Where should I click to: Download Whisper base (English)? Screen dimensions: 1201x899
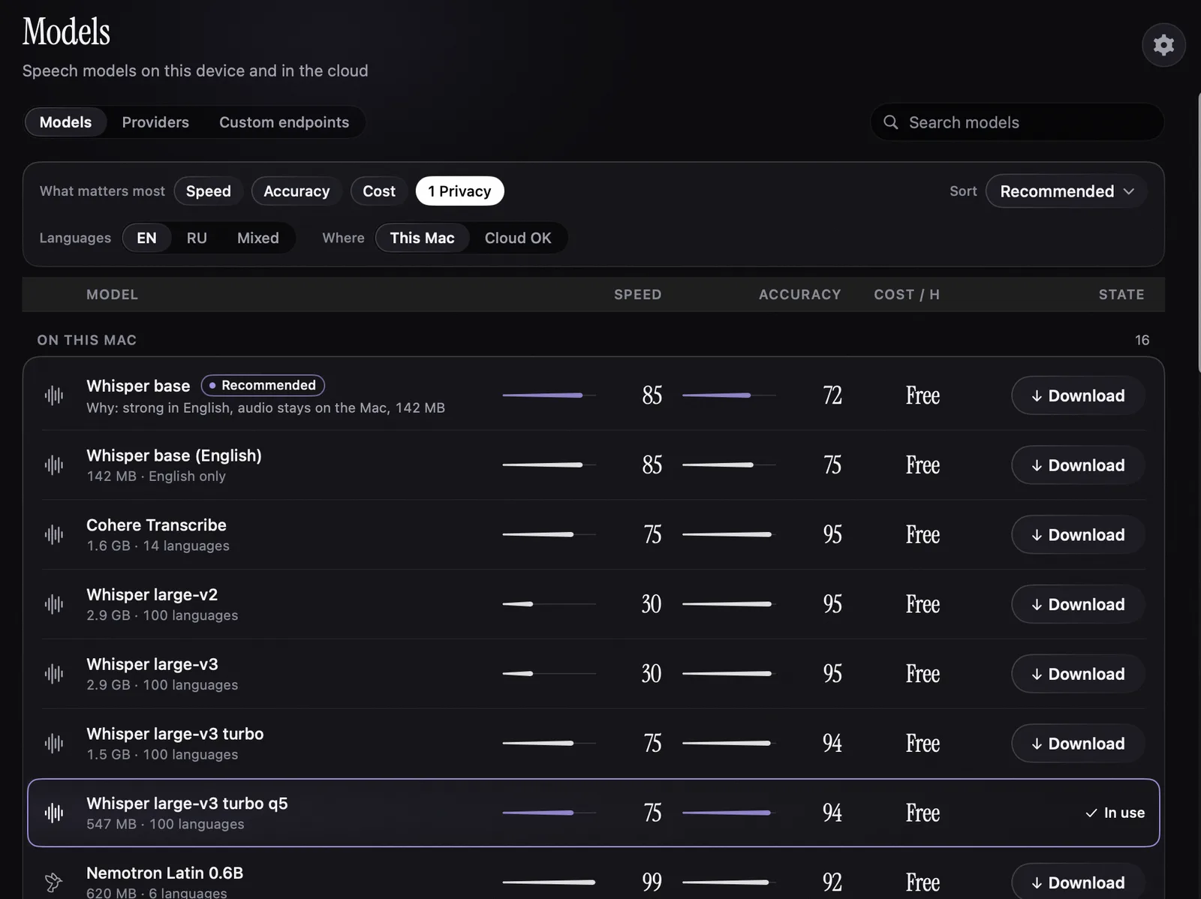coord(1078,465)
